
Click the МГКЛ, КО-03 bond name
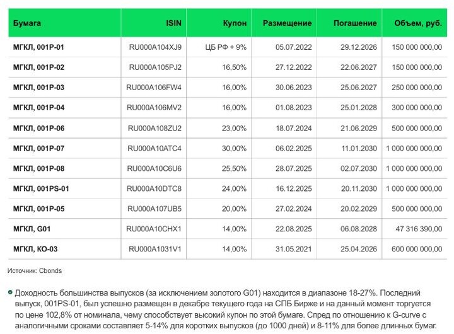point(35,249)
